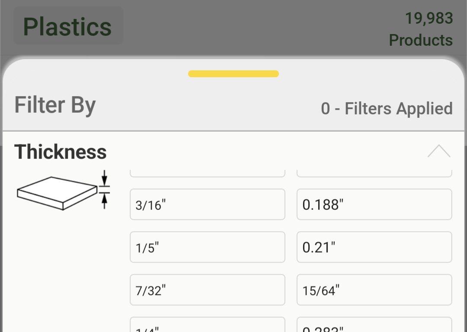
Task: Tap cut-off option box above 3/16"
Action: click(x=207, y=173)
